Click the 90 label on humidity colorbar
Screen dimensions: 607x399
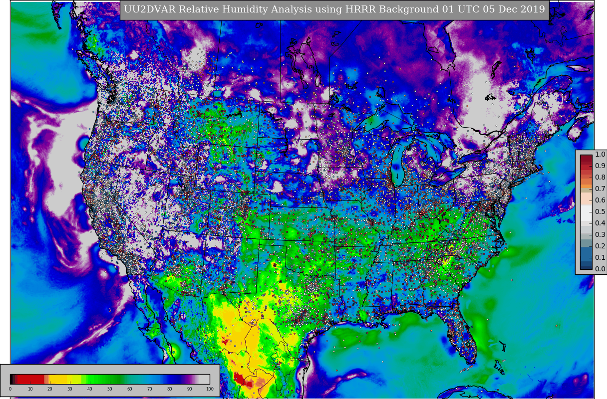pyautogui.click(x=190, y=389)
